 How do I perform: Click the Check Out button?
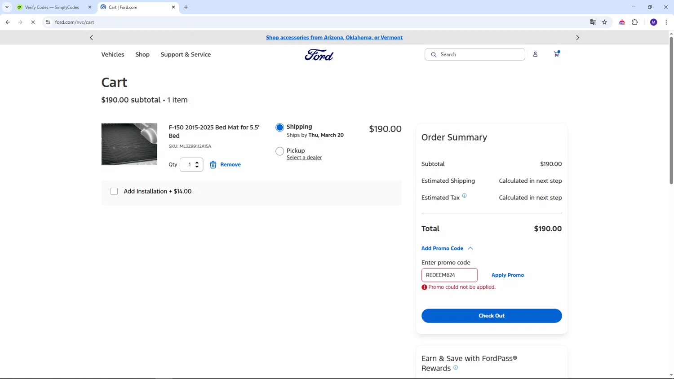point(492,316)
